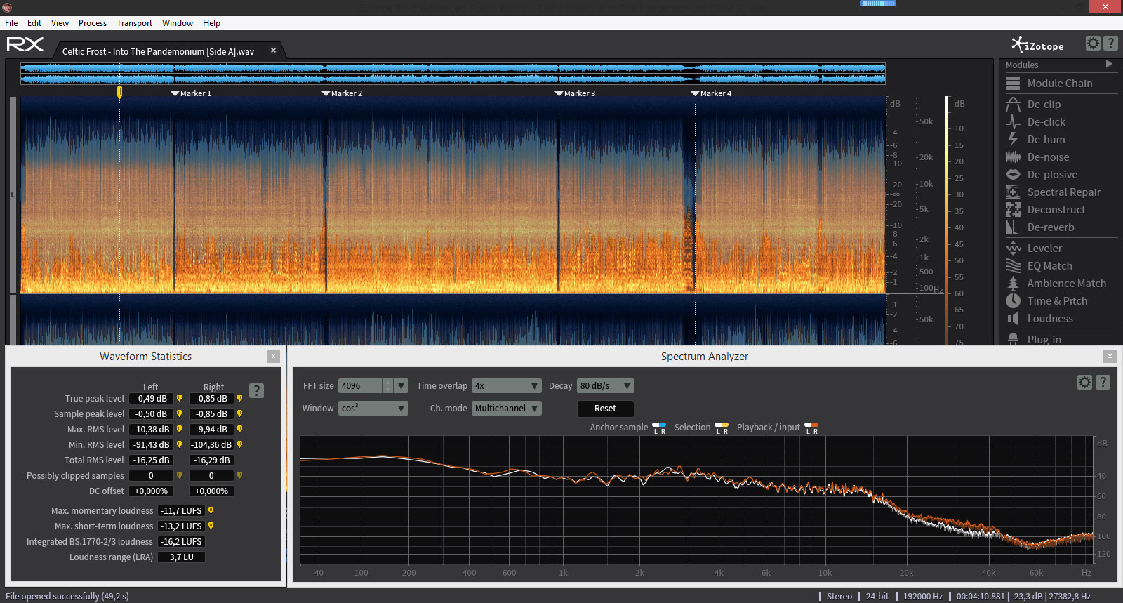The height and width of the screenshot is (603, 1123).
Task: Open the Transport menu
Action: click(x=134, y=23)
